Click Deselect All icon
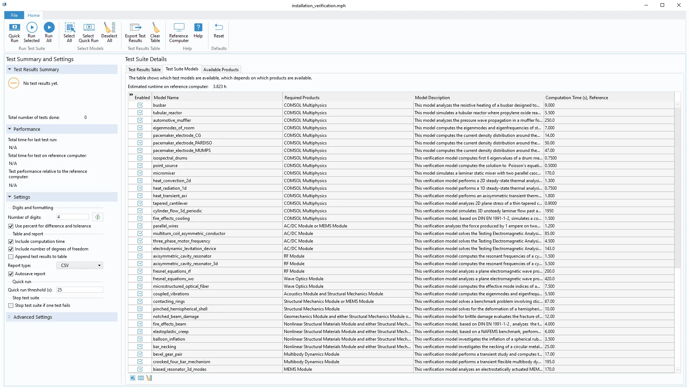The height and width of the screenshot is (388, 690). point(109,28)
